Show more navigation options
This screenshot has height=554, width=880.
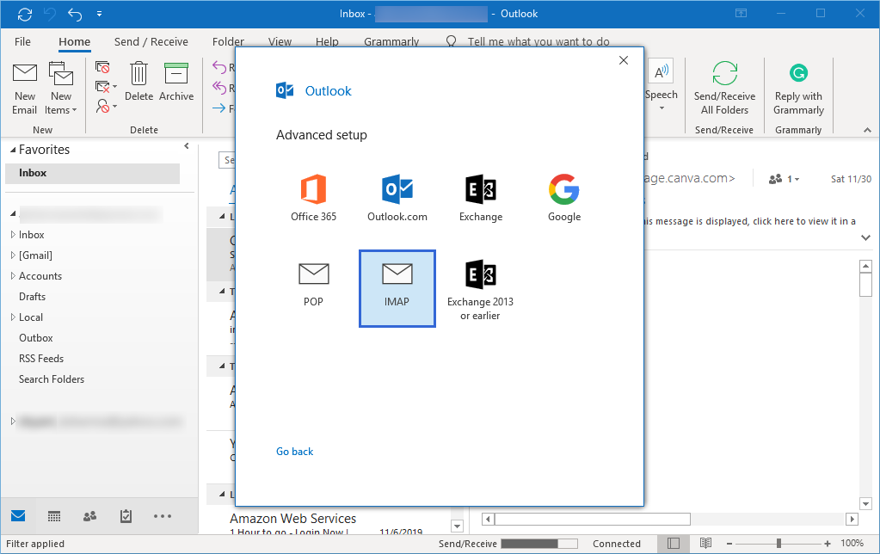(x=163, y=516)
